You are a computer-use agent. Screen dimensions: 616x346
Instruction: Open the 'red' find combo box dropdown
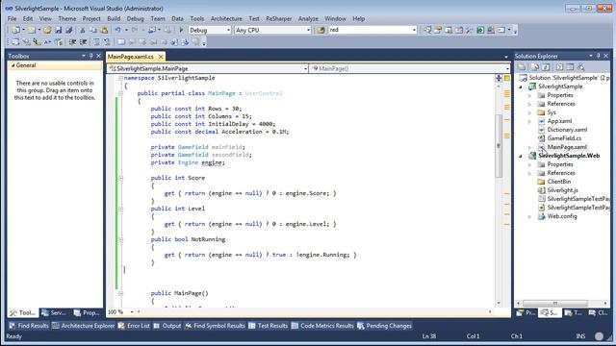point(414,30)
